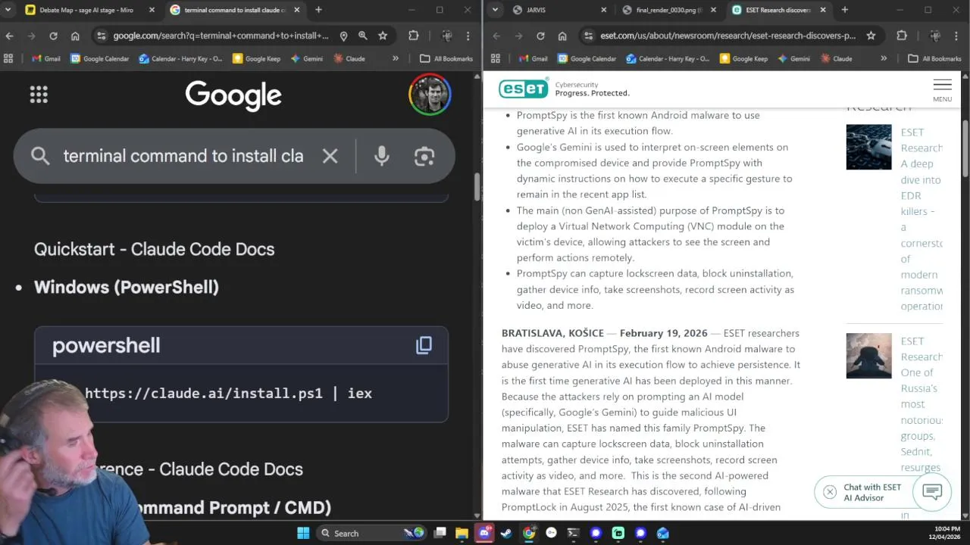Open a new tab in the right window
Viewport: 970px width, 545px height.
tap(844, 10)
